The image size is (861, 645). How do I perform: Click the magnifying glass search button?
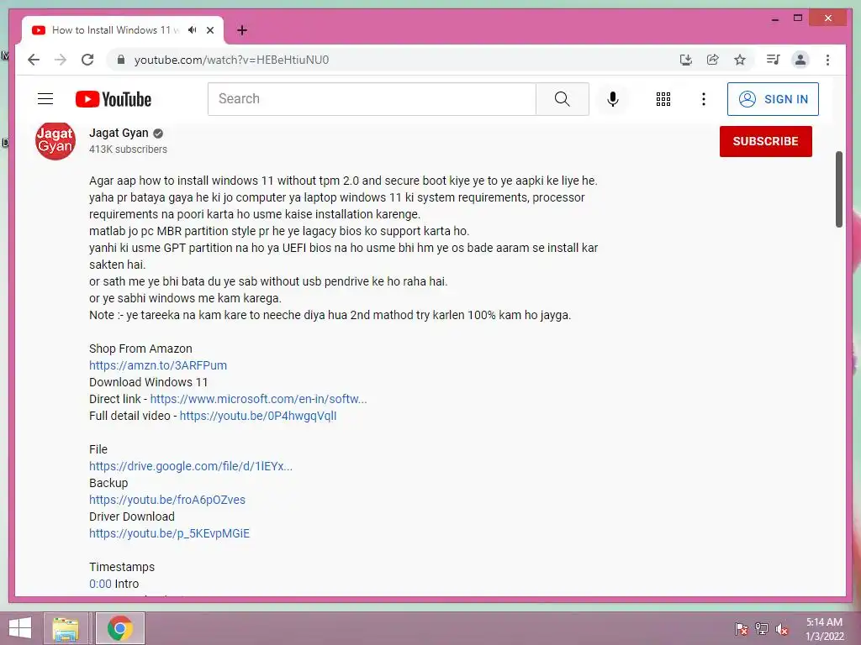[x=563, y=99]
